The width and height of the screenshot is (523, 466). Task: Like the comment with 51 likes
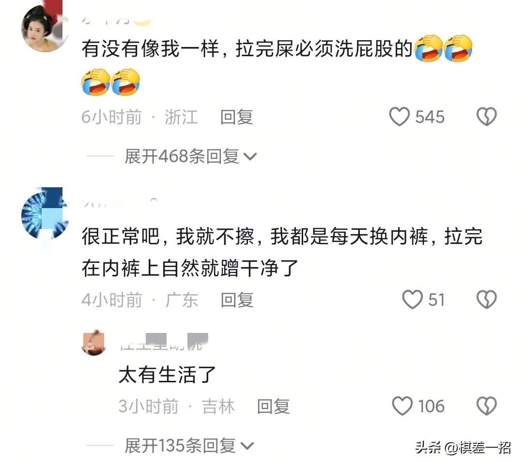tap(412, 300)
